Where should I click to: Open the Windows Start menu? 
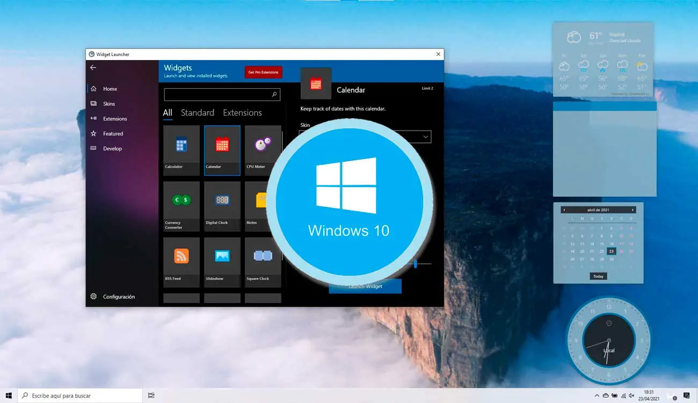click(x=9, y=395)
